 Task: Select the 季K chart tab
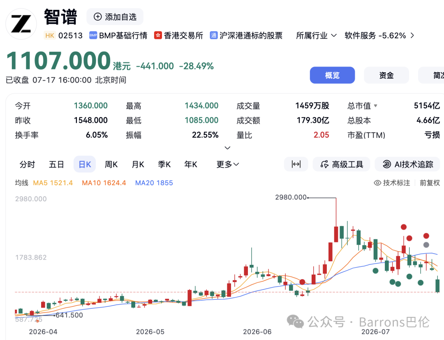tap(164, 164)
